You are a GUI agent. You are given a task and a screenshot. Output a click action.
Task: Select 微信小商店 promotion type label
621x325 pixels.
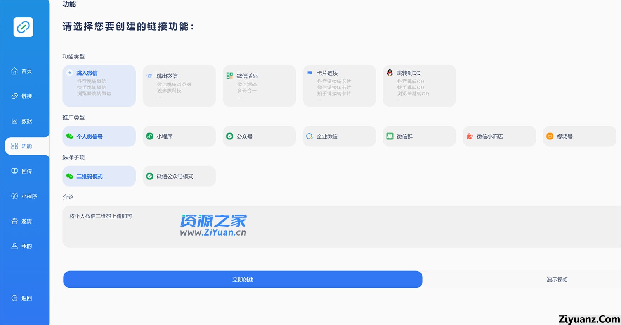pos(490,136)
